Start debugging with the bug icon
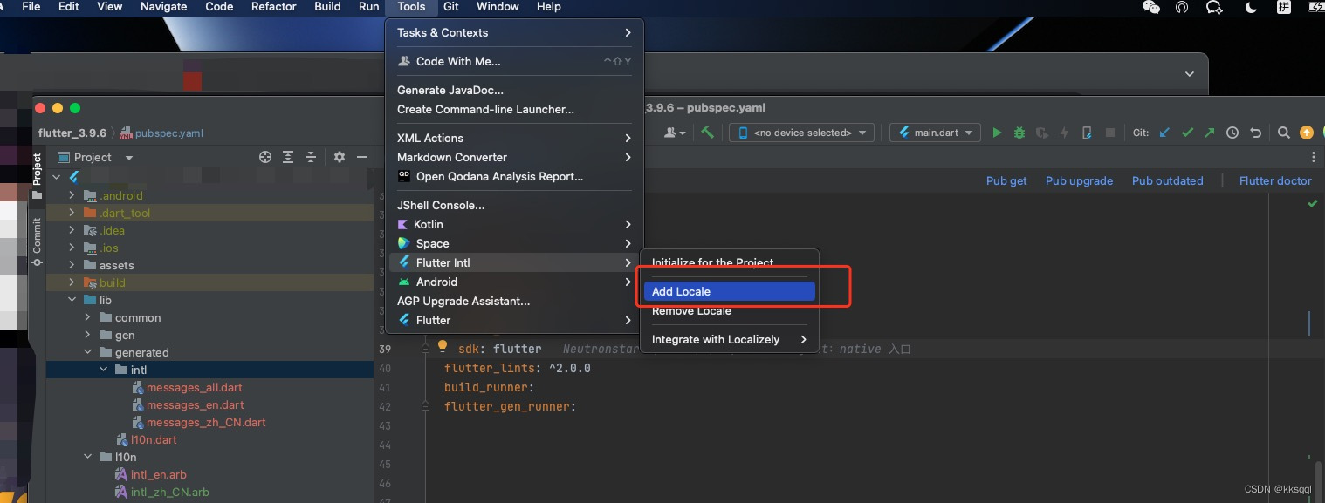This screenshot has width=1325, height=503. [1019, 133]
